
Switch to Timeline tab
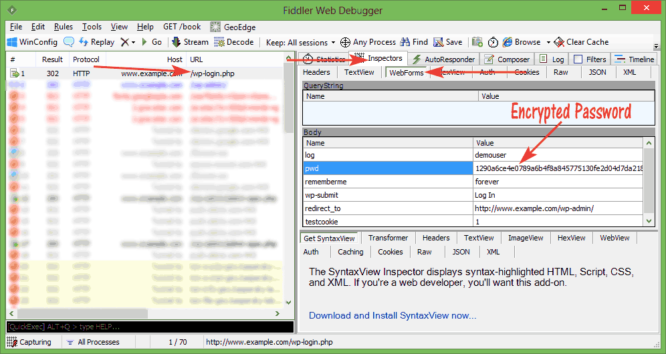(x=635, y=59)
